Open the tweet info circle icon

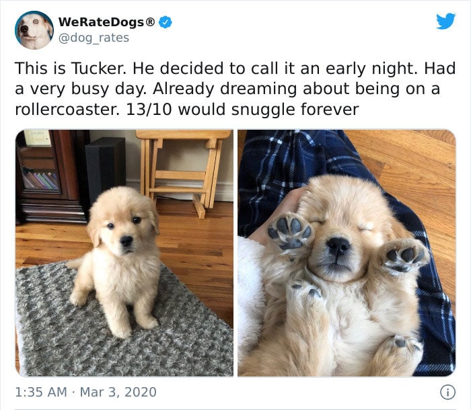447,392
